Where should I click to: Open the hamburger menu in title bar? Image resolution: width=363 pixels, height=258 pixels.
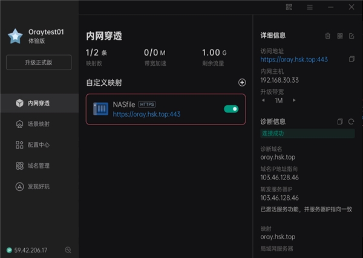click(x=310, y=7)
